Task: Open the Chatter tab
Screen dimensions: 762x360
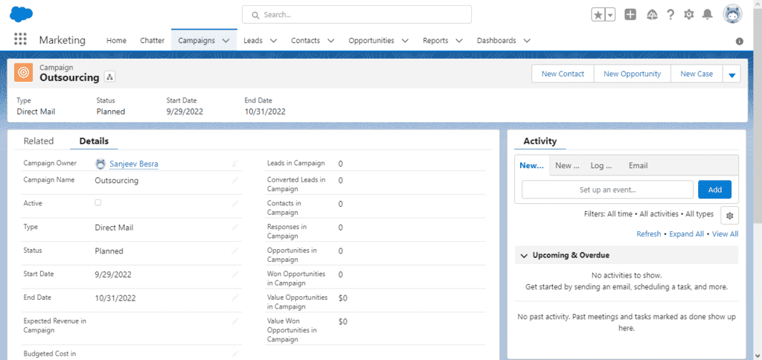Action: coord(153,41)
